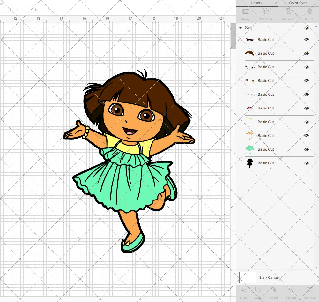Click the canvas vertical scrollbar thumb
Screen dimensions: 319x302
[x=233, y=36]
